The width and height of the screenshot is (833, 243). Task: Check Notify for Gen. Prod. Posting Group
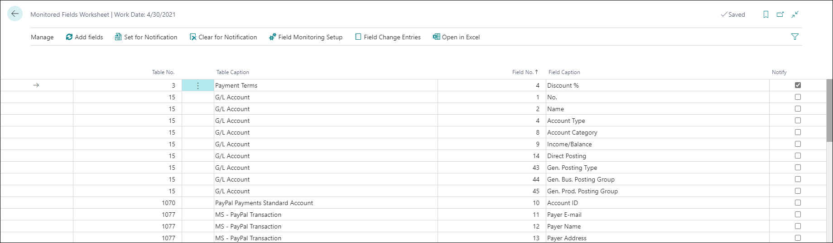coord(798,191)
